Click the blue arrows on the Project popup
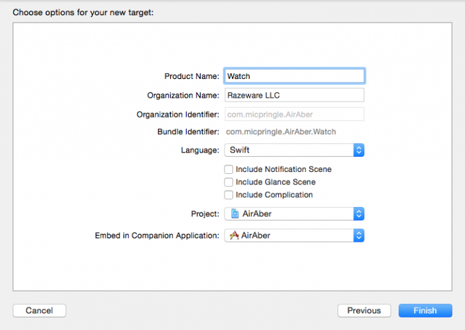This screenshot has height=330, width=465. (x=359, y=214)
